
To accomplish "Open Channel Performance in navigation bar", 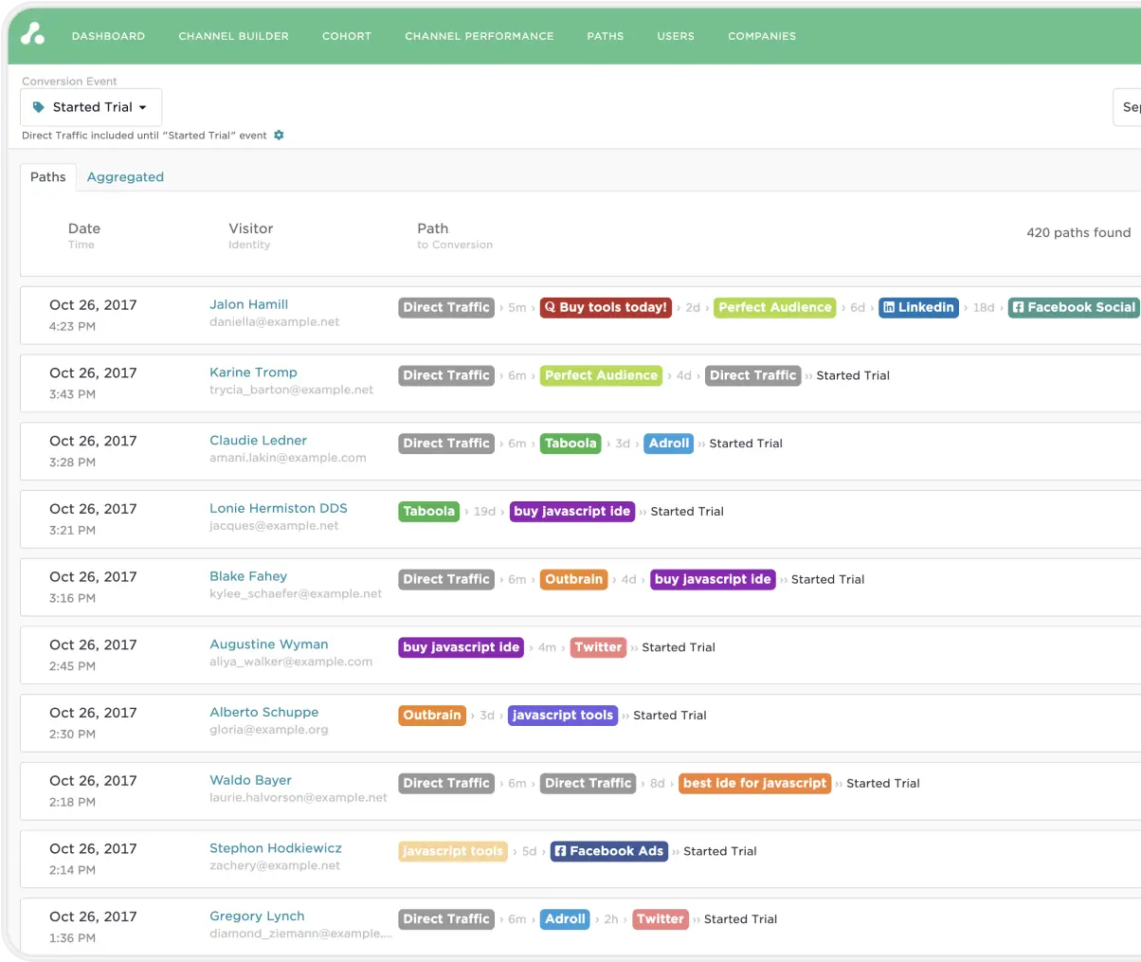I will click(479, 36).
